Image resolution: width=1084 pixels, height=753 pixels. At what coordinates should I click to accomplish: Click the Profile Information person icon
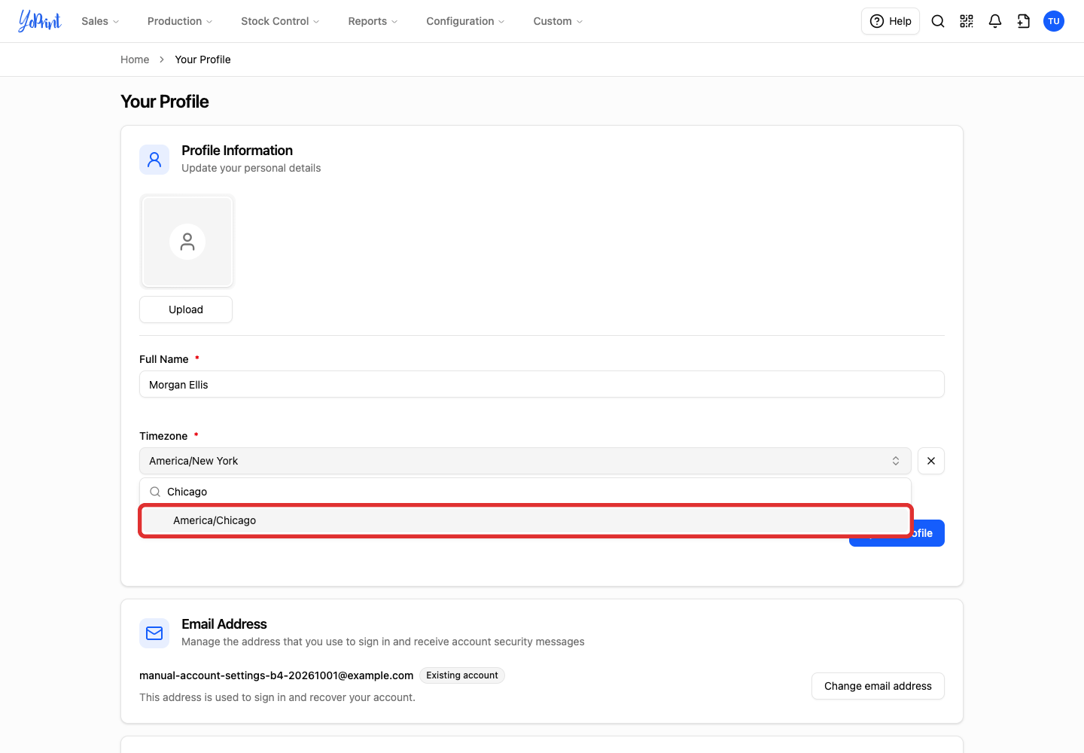154,160
